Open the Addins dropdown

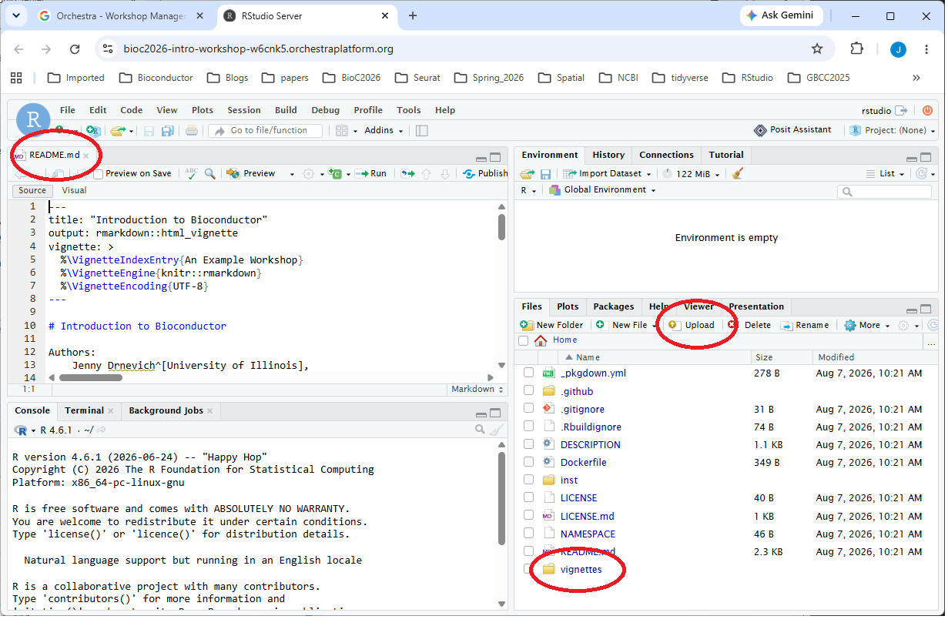(384, 131)
